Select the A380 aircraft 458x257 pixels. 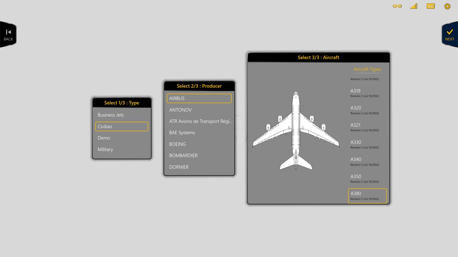tap(367, 196)
